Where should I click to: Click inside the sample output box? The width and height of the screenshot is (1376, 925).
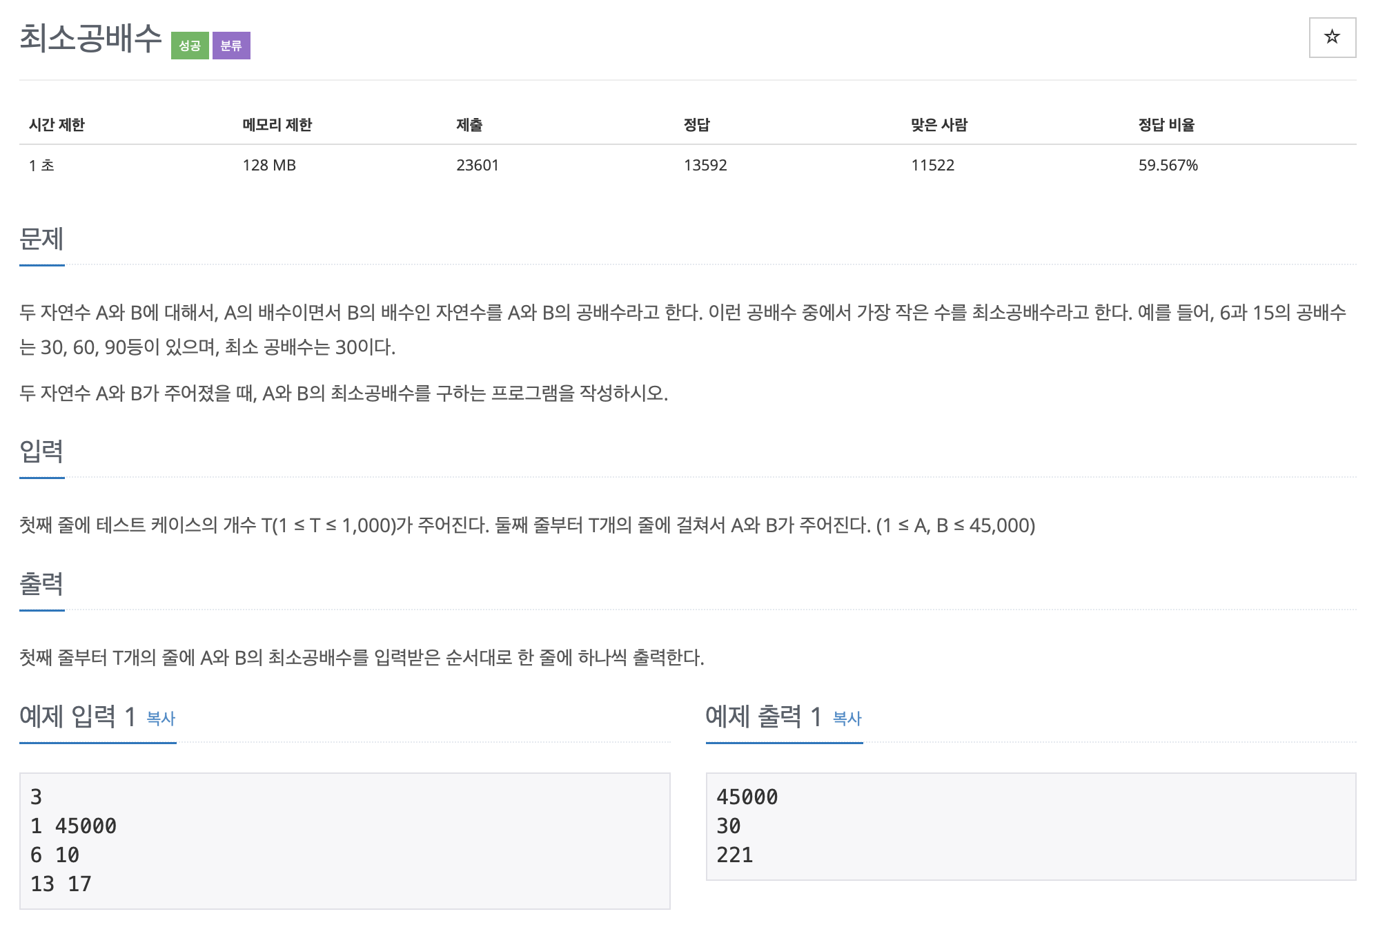[1030, 826]
